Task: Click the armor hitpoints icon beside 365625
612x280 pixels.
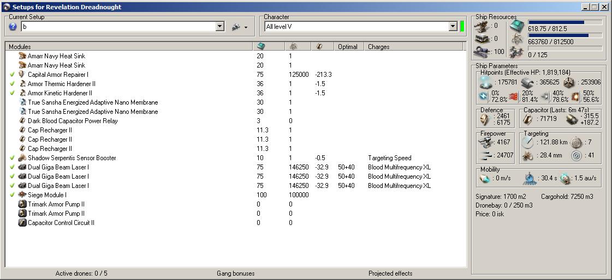Action: pyautogui.click(x=528, y=82)
